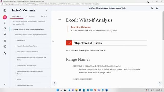Image resolution: width=164 pixels, height=92 pixels.
Task: Open the search tool in the sidebar
Action: pyautogui.click(x=5, y=28)
